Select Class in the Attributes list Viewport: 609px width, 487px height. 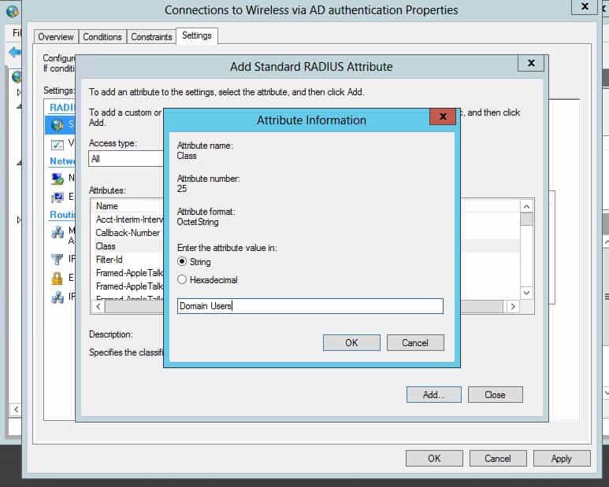(106, 246)
